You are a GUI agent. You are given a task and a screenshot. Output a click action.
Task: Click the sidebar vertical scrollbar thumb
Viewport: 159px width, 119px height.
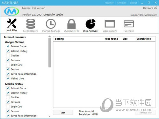[49, 53]
